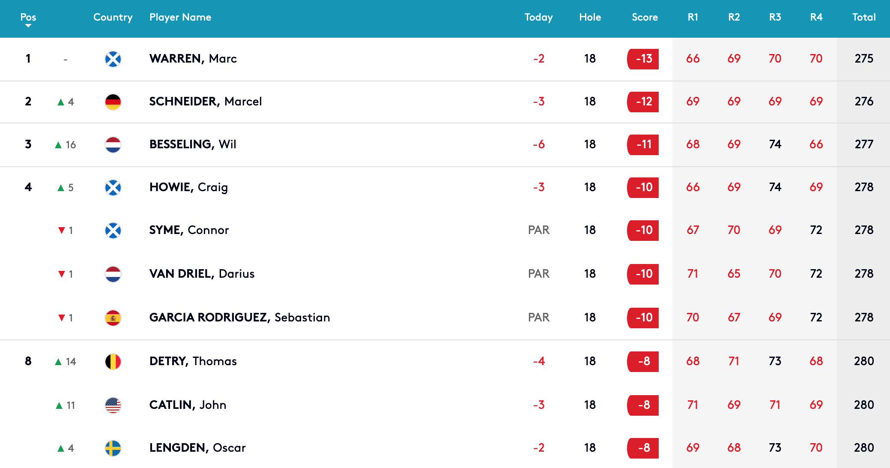
Task: Open SCHNEIDER, Marcel player link
Action: point(206,102)
